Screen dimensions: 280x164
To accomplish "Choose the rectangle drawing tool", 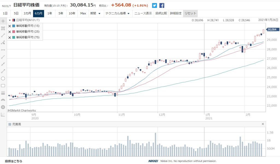I will [x=3, y=86].
